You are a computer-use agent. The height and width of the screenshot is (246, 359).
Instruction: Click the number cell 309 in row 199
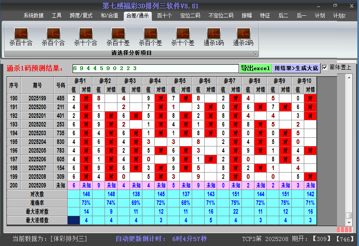tap(61, 177)
